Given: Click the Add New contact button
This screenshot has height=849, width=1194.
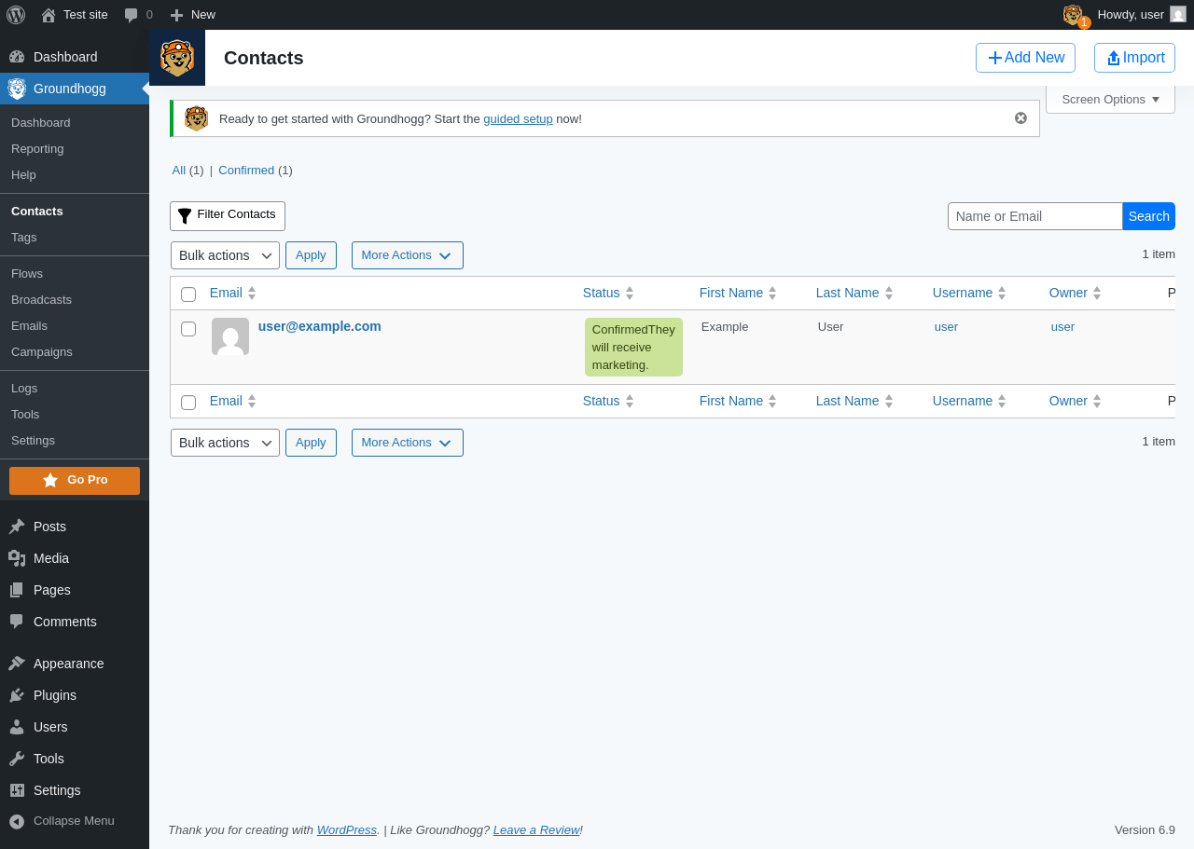Looking at the screenshot, I should (1025, 58).
